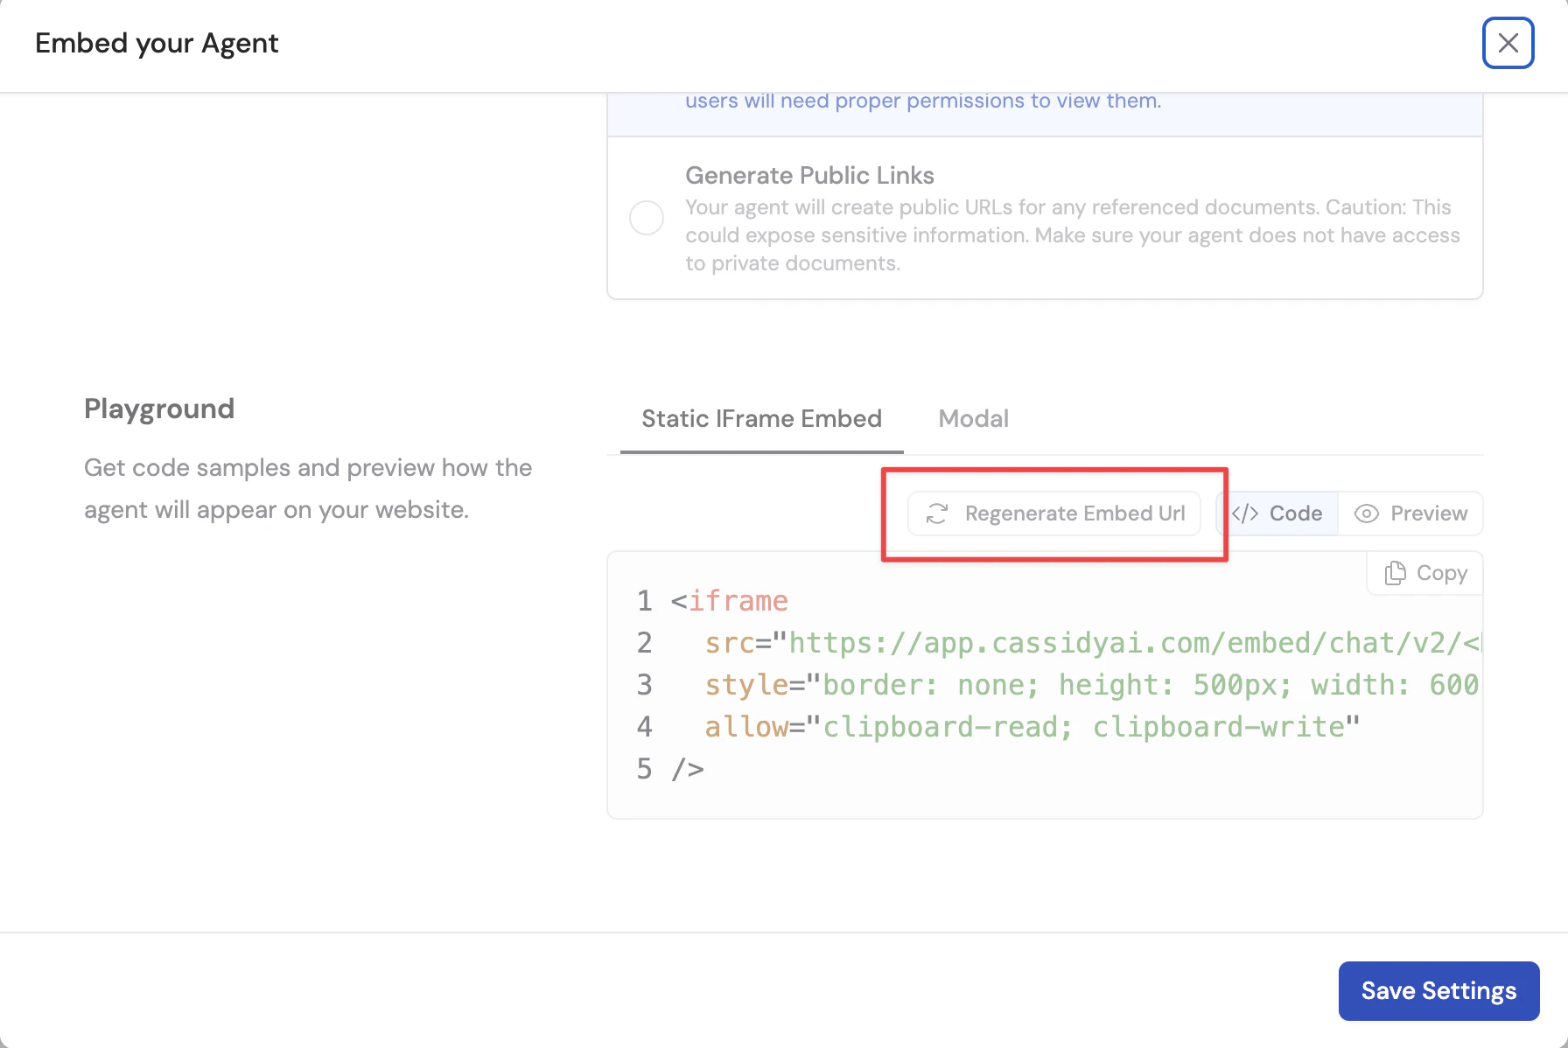The width and height of the screenshot is (1568, 1048).
Task: Close the Embed your Agent dialog
Action: (1508, 43)
